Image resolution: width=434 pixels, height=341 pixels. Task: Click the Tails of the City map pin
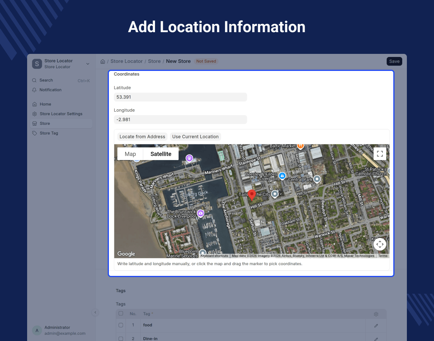click(x=275, y=194)
